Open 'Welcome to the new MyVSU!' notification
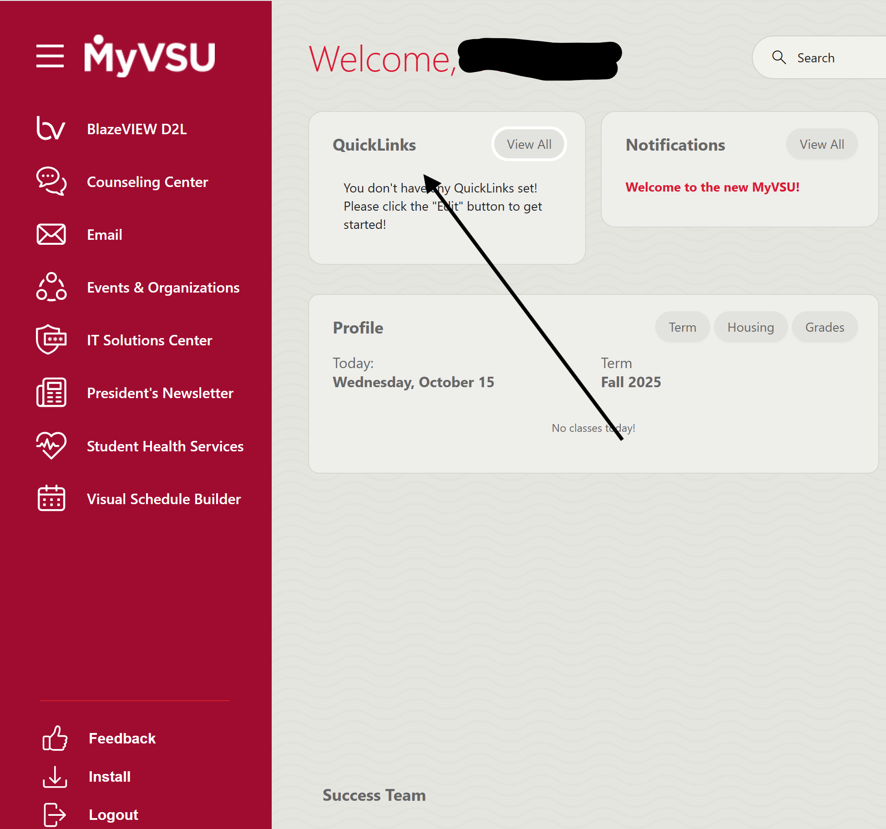Screen dimensions: 886x829 [712, 187]
